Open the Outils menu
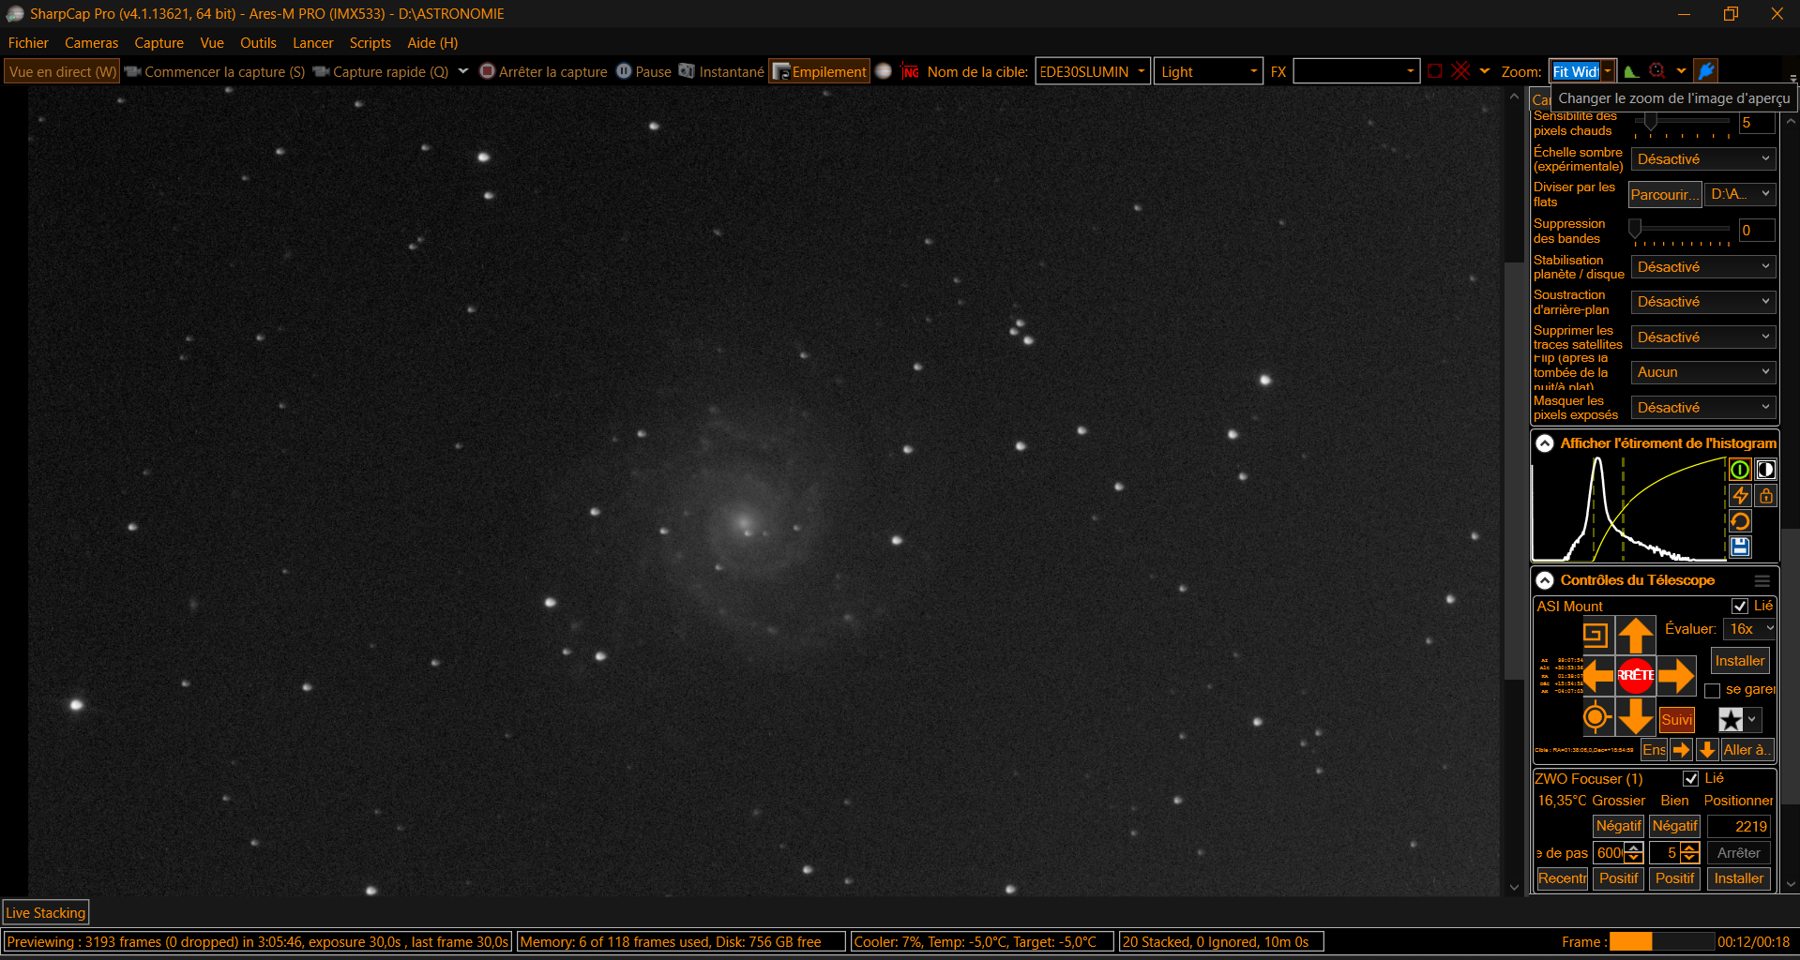 [x=258, y=43]
